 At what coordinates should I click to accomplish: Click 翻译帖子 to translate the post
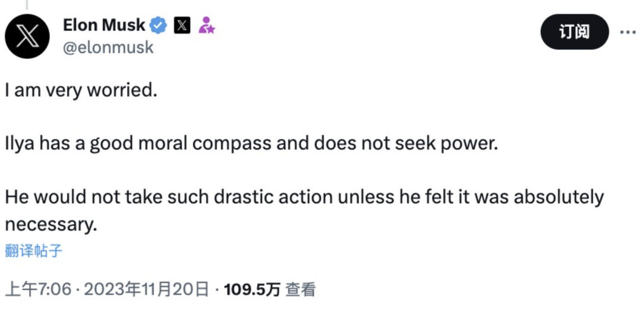click(x=33, y=251)
